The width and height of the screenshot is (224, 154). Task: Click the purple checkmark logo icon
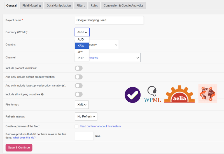point(132,95)
